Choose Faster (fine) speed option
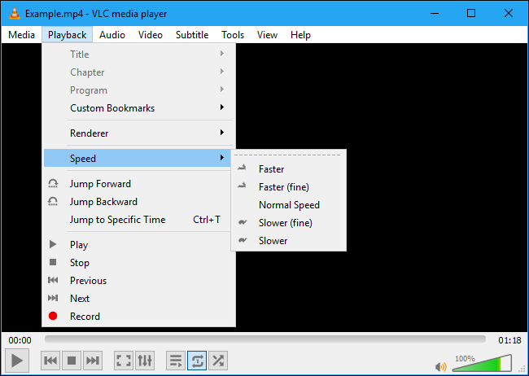Image resolution: width=529 pixels, height=376 pixels. tap(289, 186)
